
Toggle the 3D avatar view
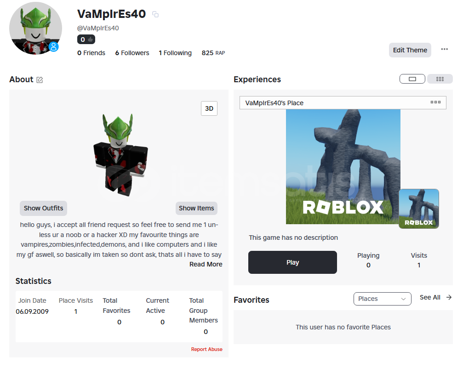click(209, 108)
